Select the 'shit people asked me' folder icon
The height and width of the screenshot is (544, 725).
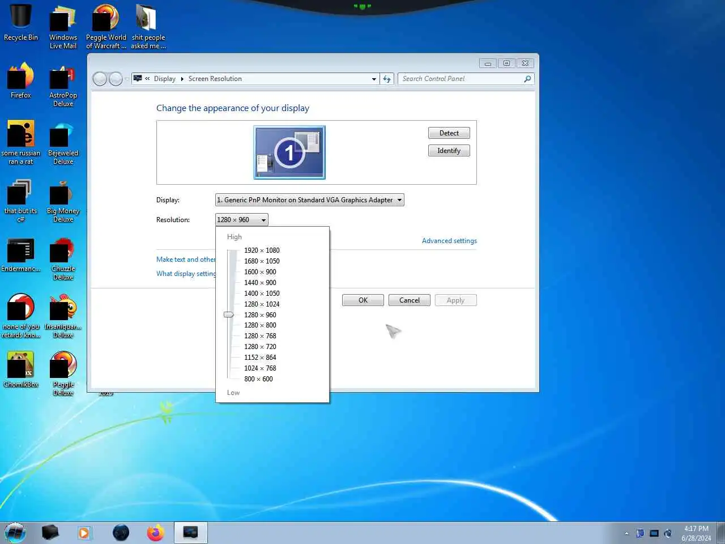point(148,27)
